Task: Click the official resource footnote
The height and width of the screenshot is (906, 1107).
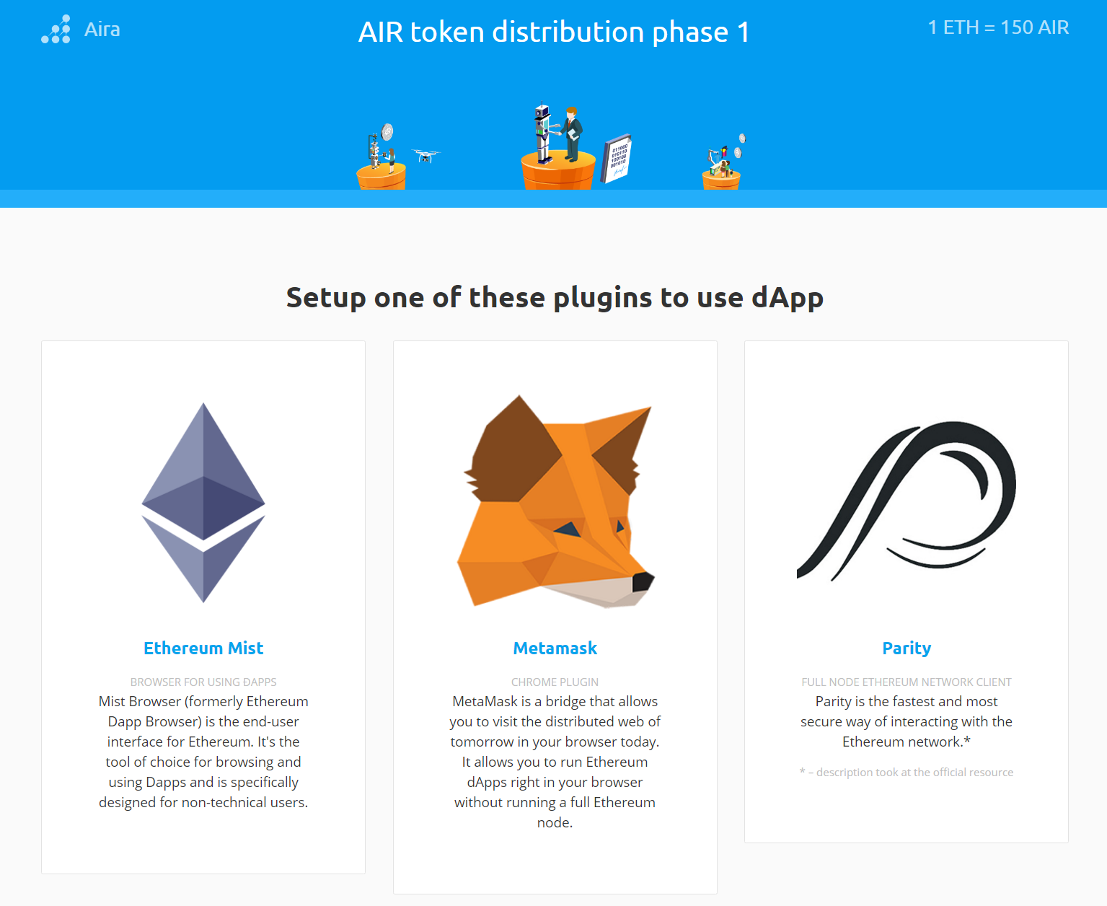Action: pos(907,772)
